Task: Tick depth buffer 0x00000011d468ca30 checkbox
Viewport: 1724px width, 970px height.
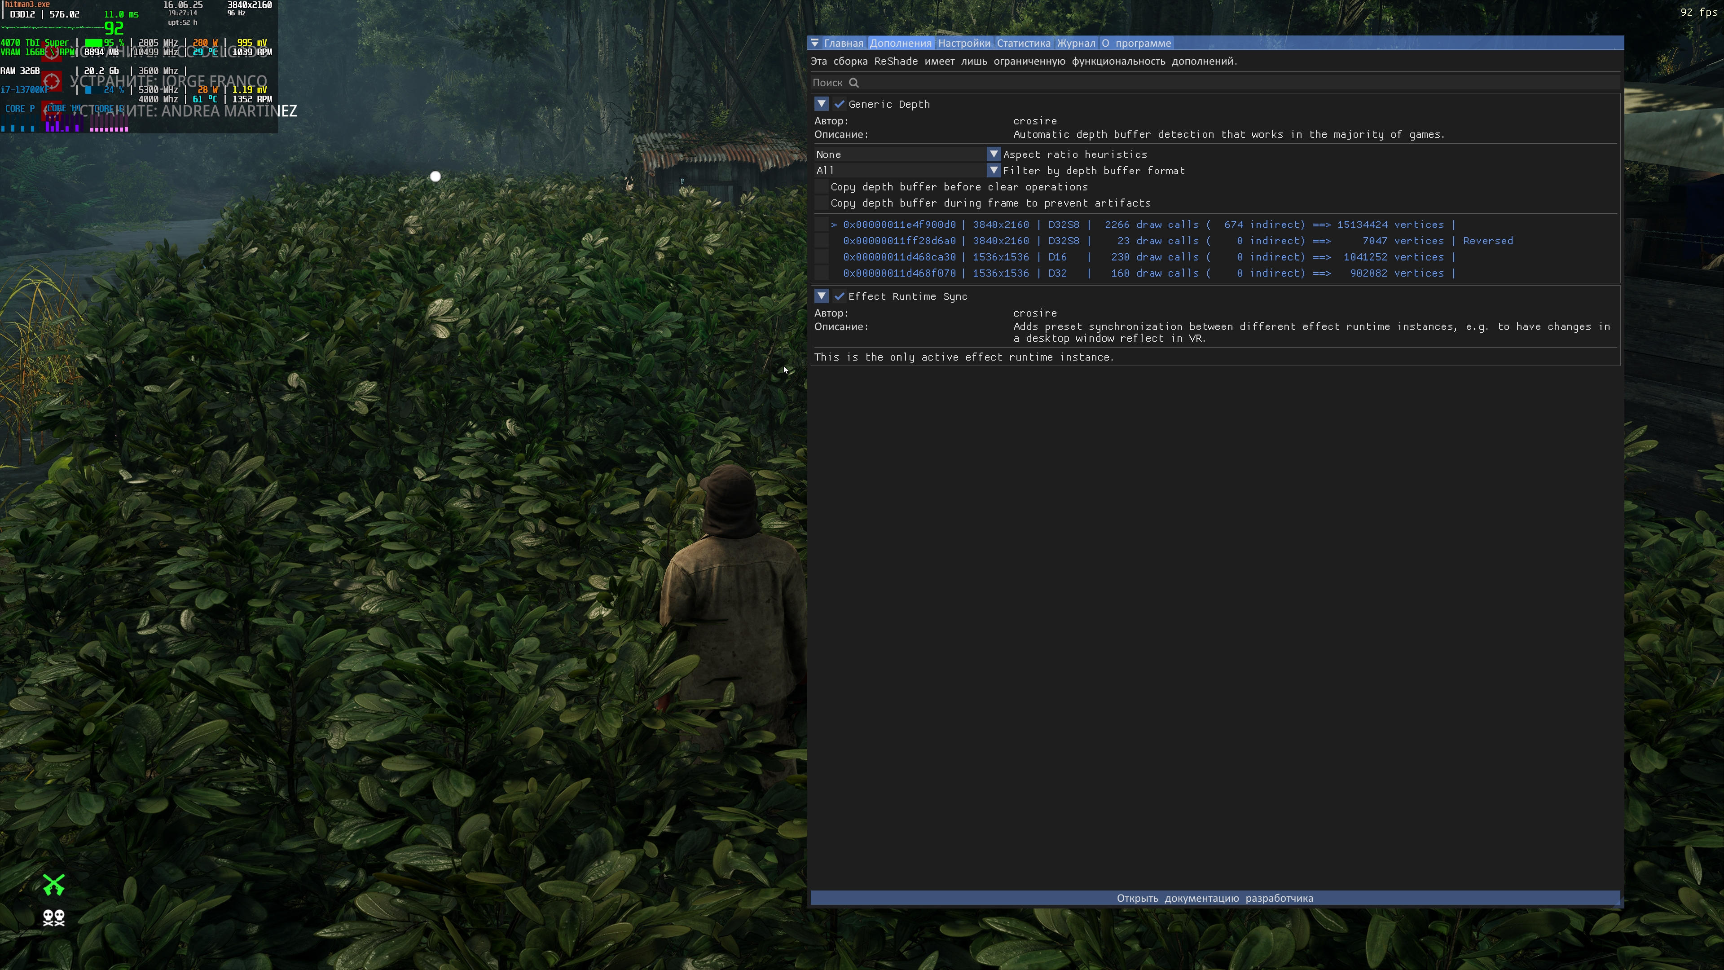Action: (821, 257)
